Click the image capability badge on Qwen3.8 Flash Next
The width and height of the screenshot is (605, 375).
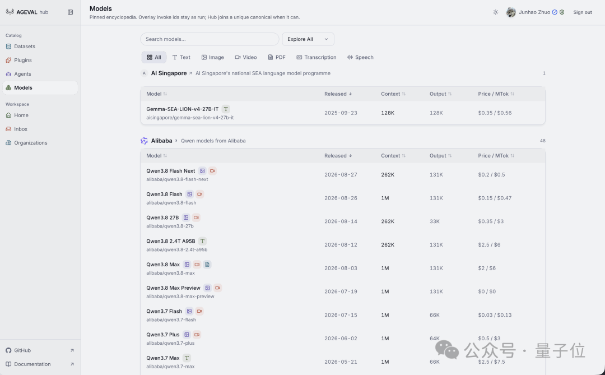pyautogui.click(x=202, y=171)
